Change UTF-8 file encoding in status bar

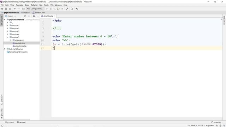201,126
